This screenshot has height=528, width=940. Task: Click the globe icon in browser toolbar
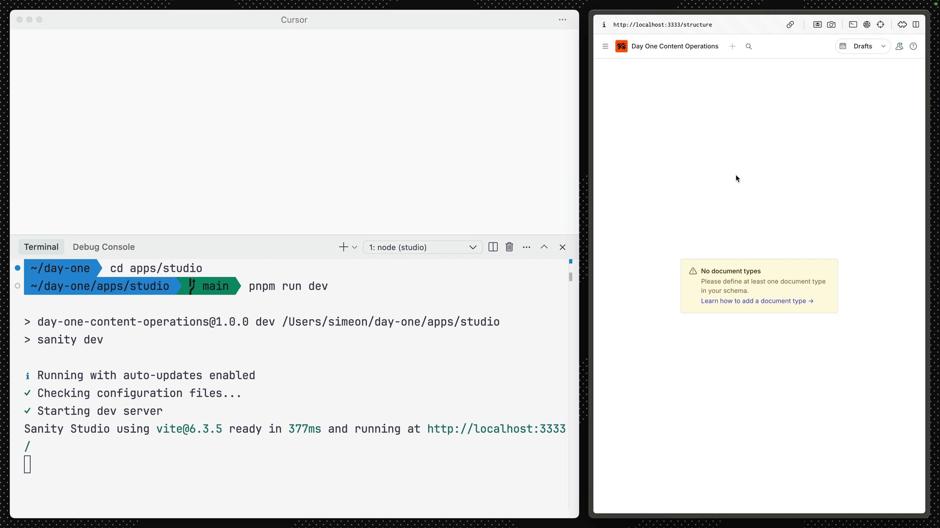(867, 25)
